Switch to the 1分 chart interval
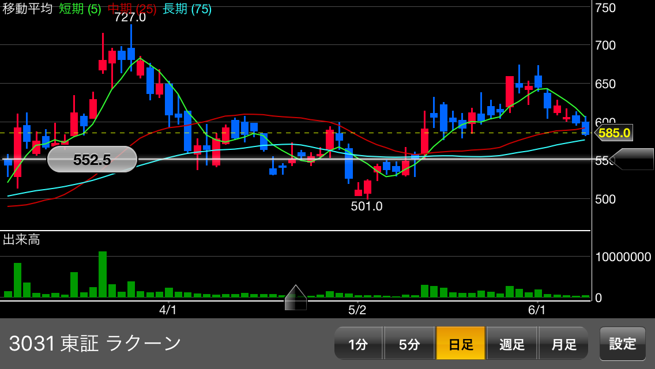The width and height of the screenshot is (655, 369). (x=358, y=344)
